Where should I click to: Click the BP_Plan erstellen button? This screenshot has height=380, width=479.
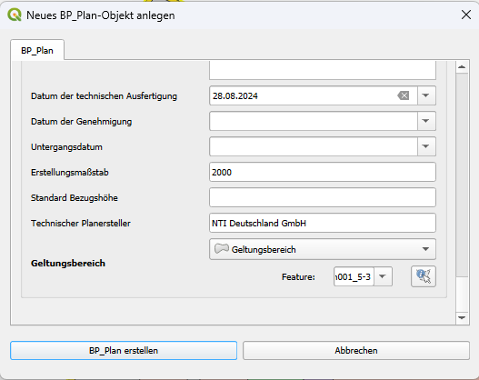click(124, 350)
